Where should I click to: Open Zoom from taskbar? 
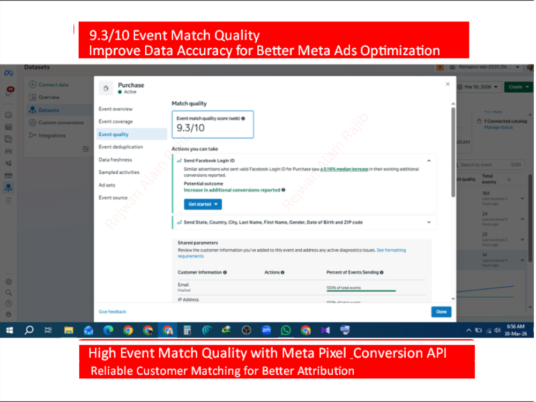[266, 330]
